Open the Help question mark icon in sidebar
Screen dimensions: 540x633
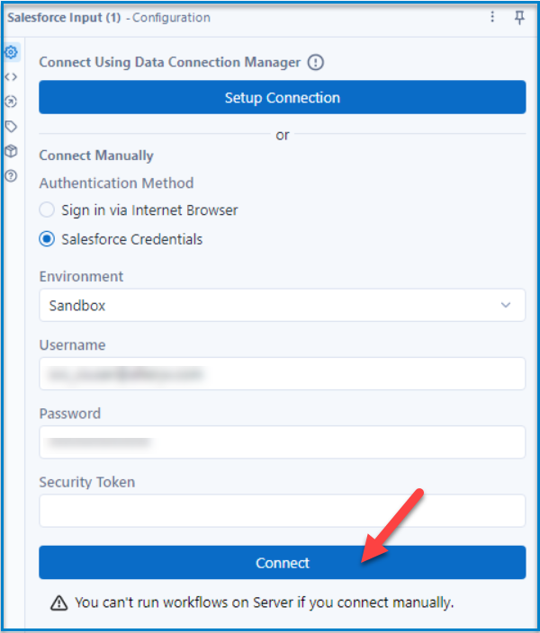pyautogui.click(x=12, y=176)
